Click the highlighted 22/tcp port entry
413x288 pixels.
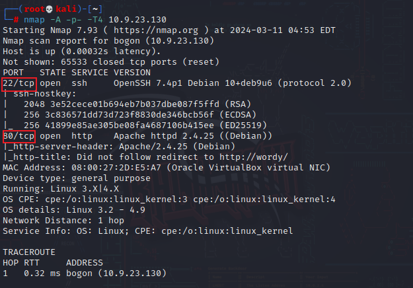click(x=19, y=83)
